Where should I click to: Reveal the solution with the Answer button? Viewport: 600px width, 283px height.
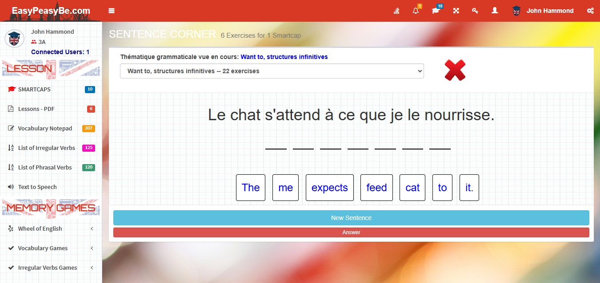pos(351,232)
